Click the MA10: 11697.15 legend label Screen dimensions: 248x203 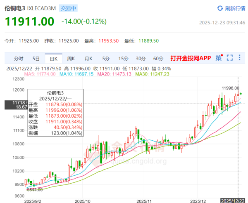pyautogui.click(x=76, y=74)
